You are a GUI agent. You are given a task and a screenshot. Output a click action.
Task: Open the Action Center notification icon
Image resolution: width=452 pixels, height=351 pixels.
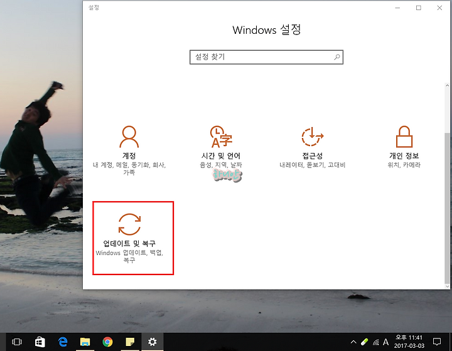coord(437,342)
